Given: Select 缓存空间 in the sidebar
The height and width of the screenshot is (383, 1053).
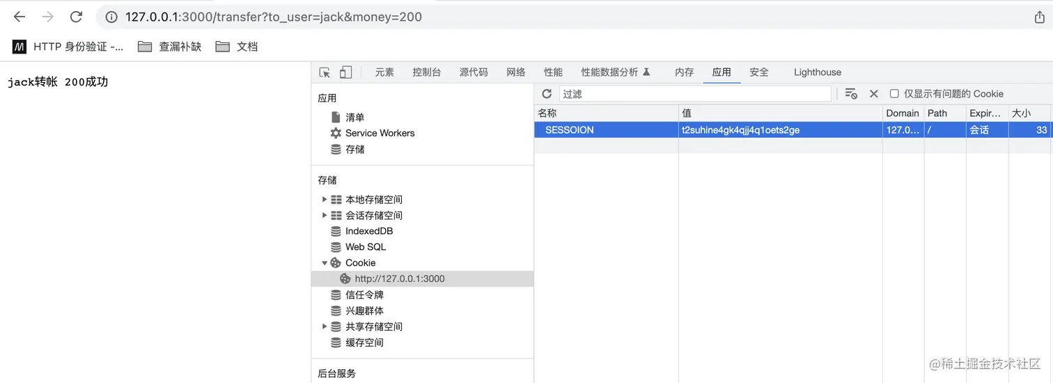Looking at the screenshot, I should (364, 343).
